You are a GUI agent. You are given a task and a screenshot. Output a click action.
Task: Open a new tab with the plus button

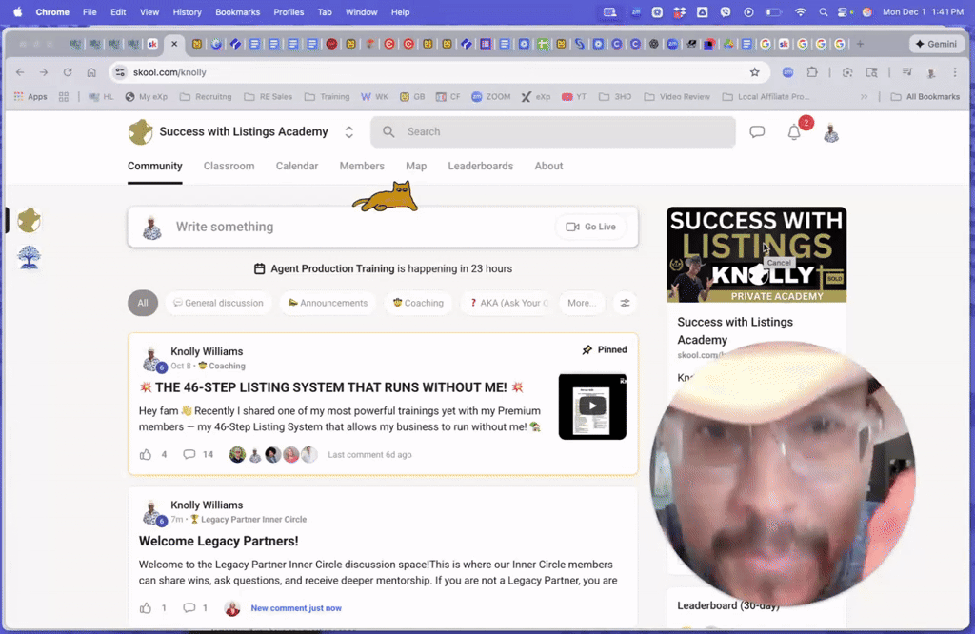pos(860,44)
